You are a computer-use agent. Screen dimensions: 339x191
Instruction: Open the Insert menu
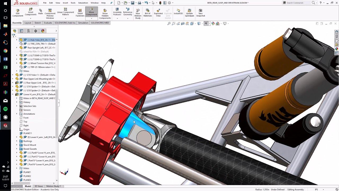[65, 3]
